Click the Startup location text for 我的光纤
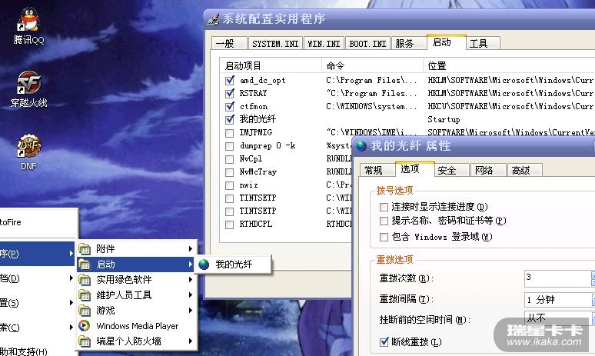This screenshot has width=595, height=356. click(x=444, y=119)
